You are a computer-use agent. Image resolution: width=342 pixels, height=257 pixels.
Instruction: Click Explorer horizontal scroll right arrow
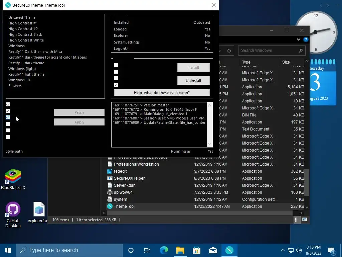tap(301, 213)
